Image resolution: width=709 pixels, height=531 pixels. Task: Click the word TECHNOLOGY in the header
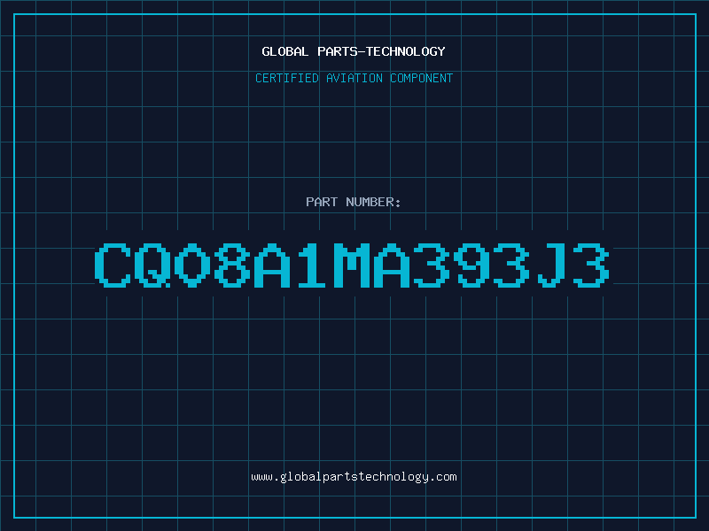click(406, 51)
